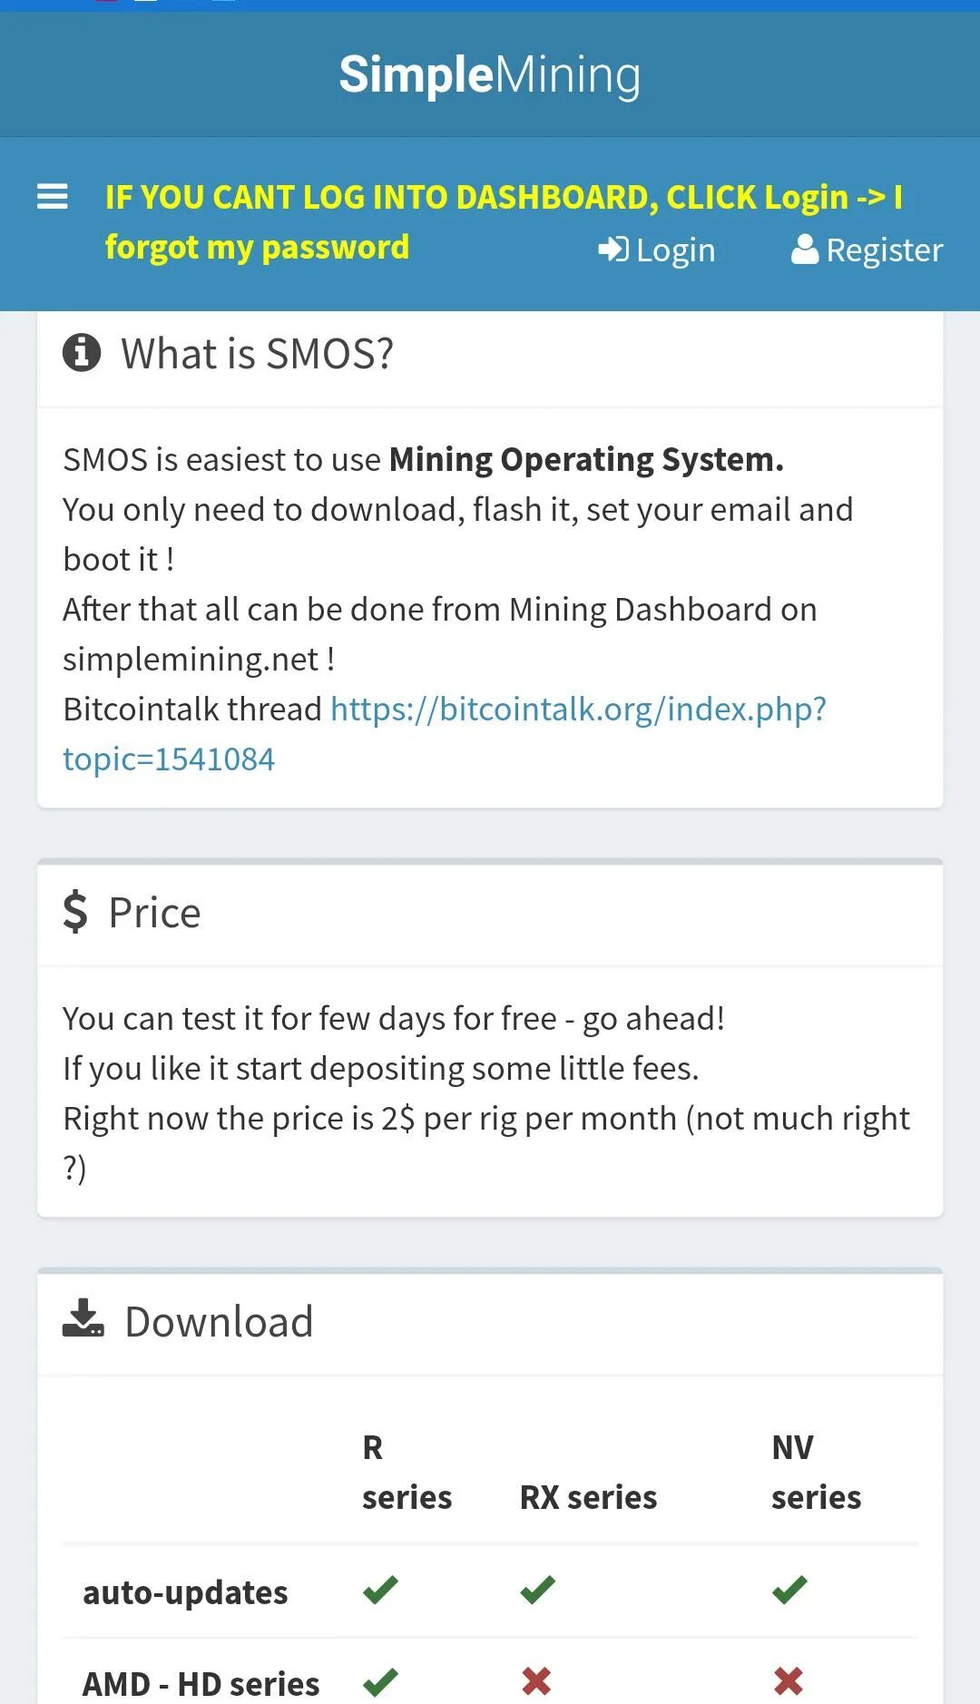Click the SimpleMining site logo
The height and width of the screenshot is (1704, 980).
coord(490,74)
